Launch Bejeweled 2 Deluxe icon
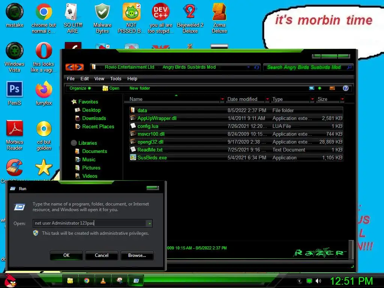The height and width of the screenshot is (288, 384). click(190, 18)
